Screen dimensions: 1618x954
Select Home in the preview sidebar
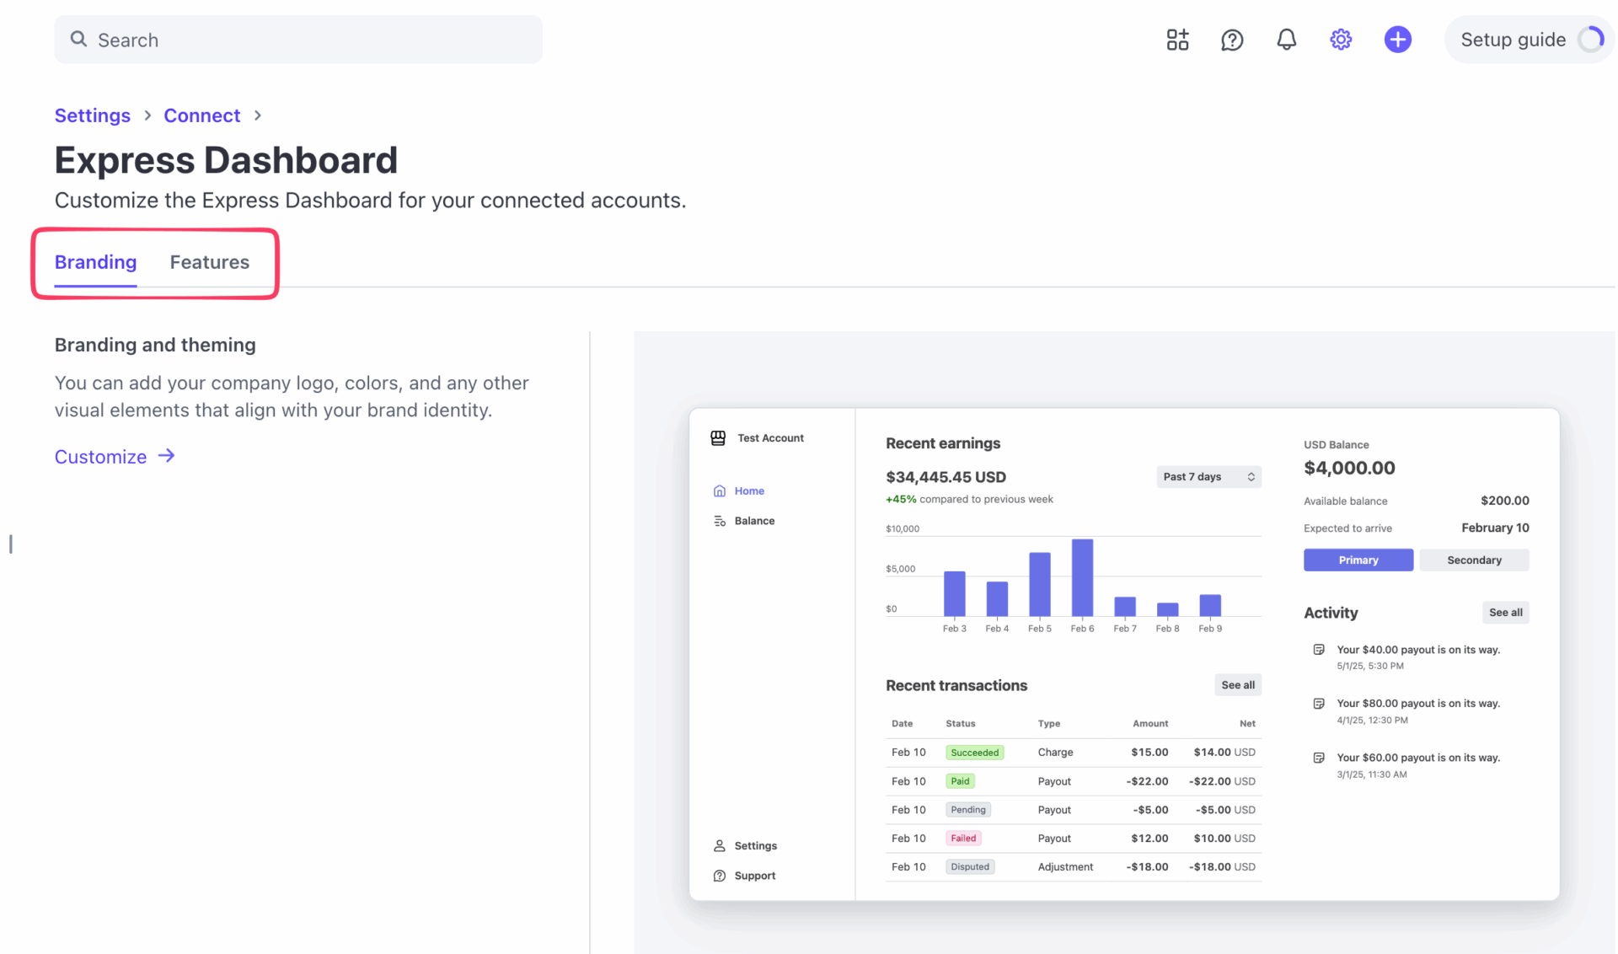[749, 490]
